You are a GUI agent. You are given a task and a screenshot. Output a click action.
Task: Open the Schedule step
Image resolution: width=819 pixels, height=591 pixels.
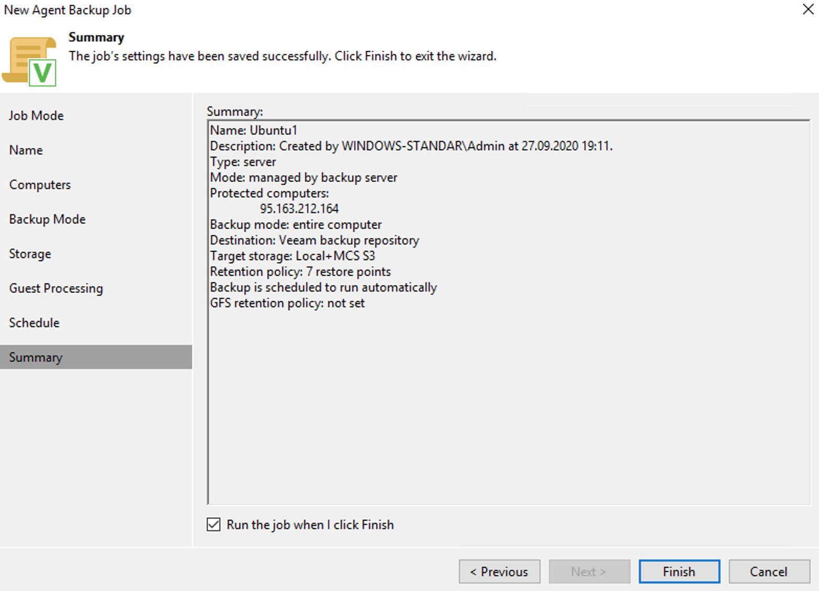pyautogui.click(x=35, y=323)
